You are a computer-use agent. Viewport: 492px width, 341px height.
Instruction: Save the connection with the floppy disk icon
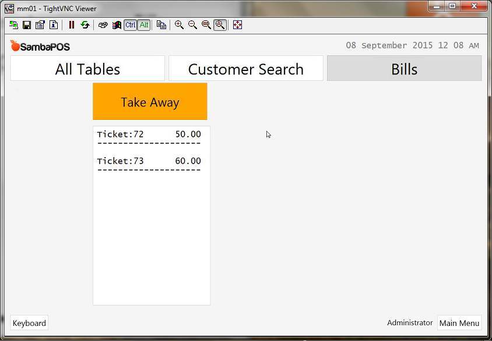pos(27,25)
